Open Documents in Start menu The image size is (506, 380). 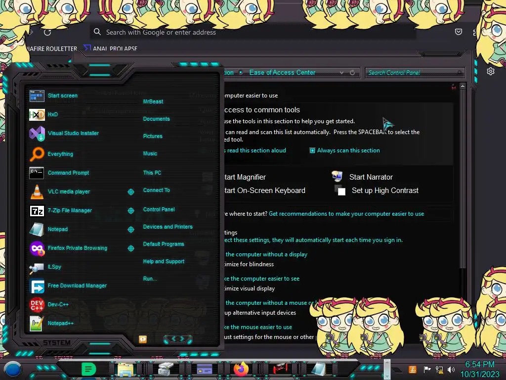(x=156, y=119)
